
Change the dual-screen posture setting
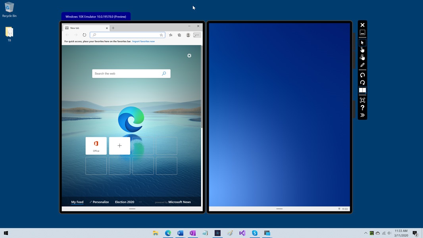coord(362,90)
